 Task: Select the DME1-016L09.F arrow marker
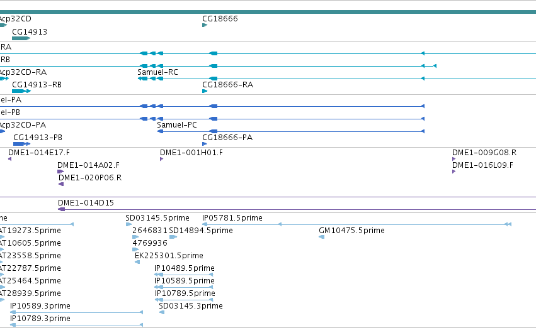point(454,172)
